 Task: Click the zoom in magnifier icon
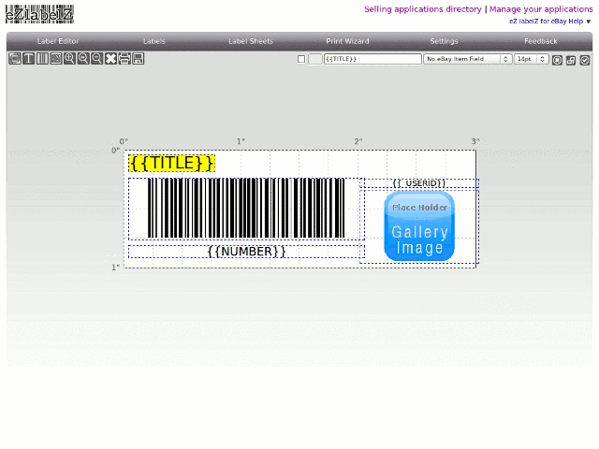tap(69, 59)
